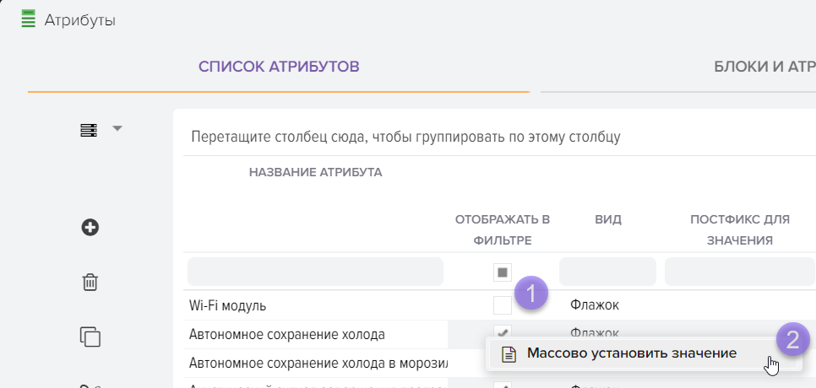Sort by Название атрибута column header
The width and height of the screenshot is (816, 388).
pyautogui.click(x=315, y=173)
